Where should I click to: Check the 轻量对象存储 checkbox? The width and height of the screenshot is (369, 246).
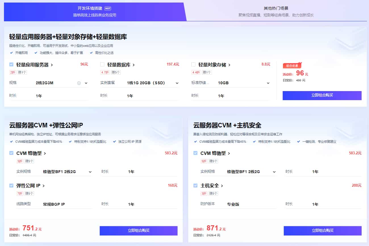(193, 65)
